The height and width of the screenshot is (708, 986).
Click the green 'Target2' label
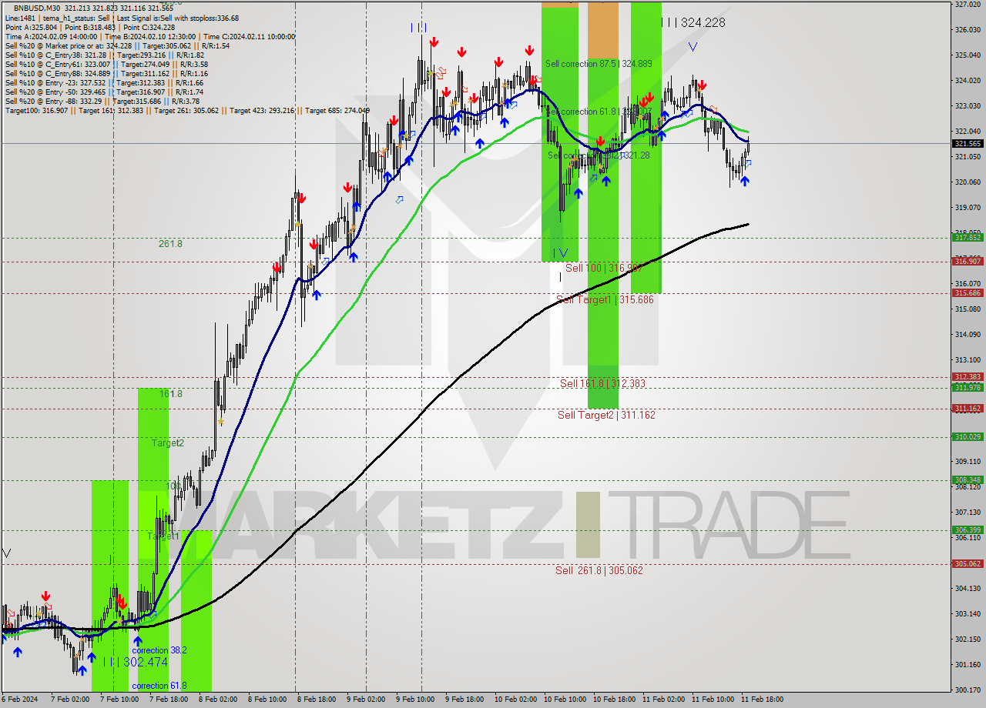pos(167,443)
